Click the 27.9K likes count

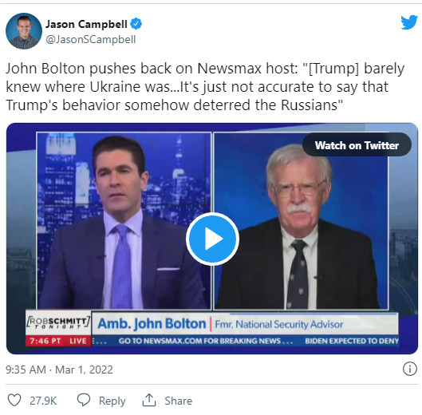pyautogui.click(x=43, y=401)
